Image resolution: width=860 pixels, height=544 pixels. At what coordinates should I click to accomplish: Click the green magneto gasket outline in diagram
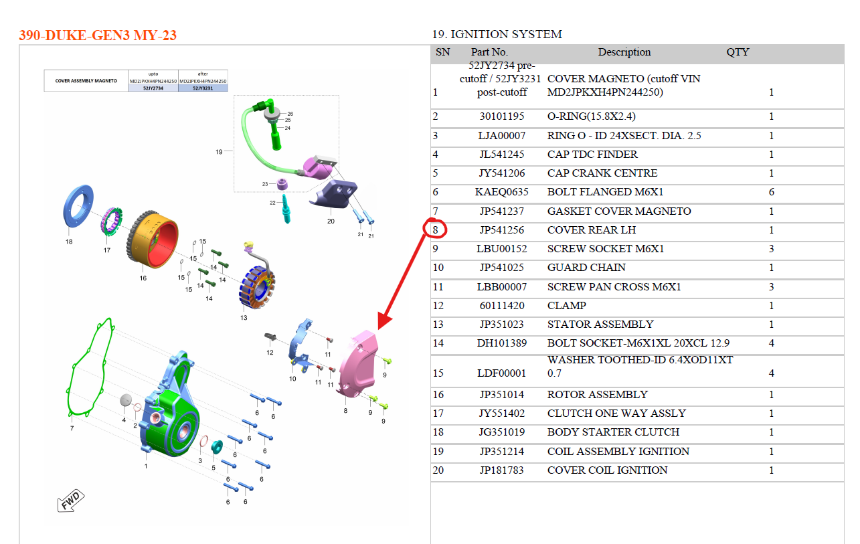coord(91,367)
